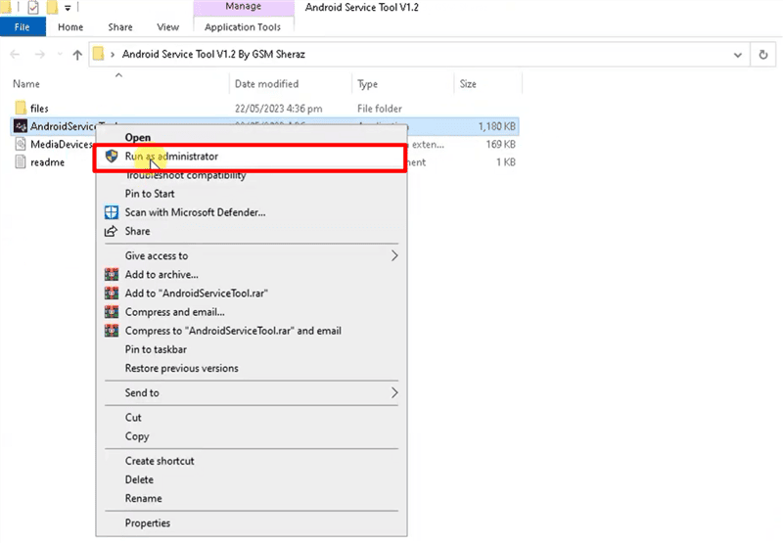Click the WinRAR icon beside Add to archive
The width and height of the screenshot is (783, 543).
click(x=112, y=275)
